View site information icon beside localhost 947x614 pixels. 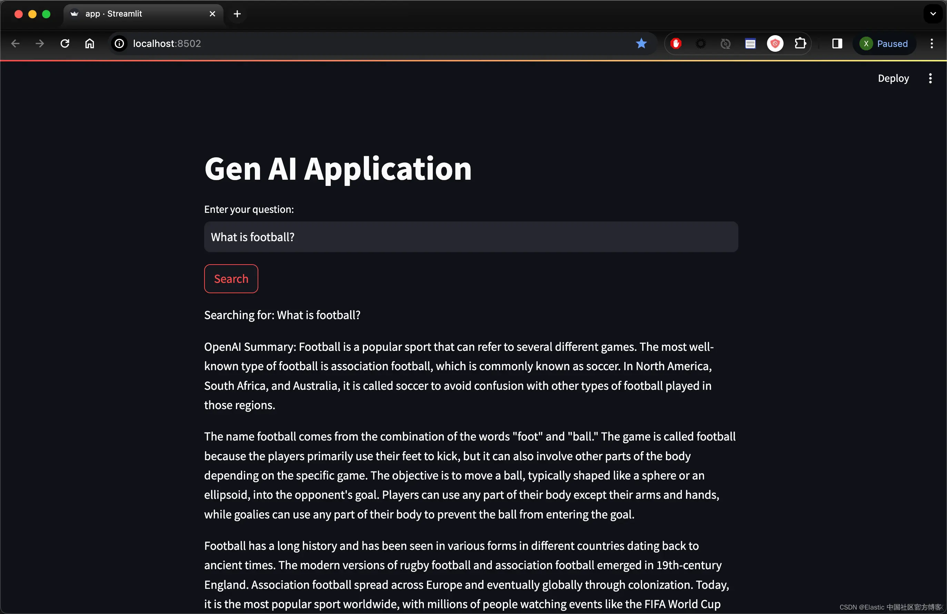119,43
